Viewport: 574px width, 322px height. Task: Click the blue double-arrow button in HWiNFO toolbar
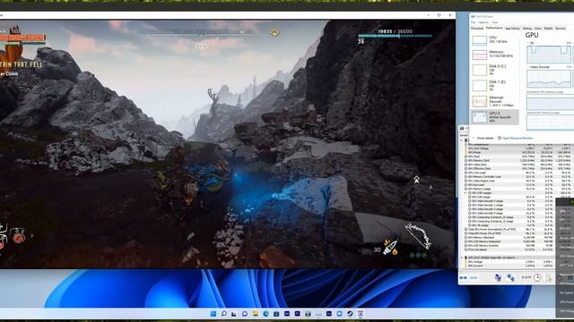(x=463, y=277)
